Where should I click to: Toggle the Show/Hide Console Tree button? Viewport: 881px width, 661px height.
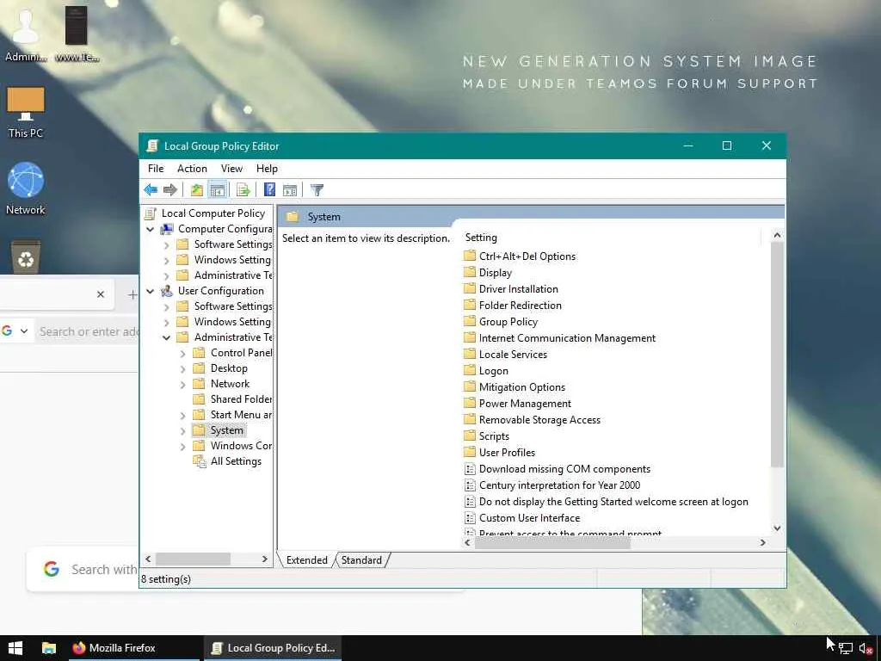(x=218, y=190)
